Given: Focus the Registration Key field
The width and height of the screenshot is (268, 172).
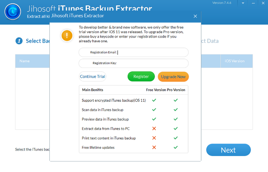Looking at the screenshot, I should pos(134,63).
